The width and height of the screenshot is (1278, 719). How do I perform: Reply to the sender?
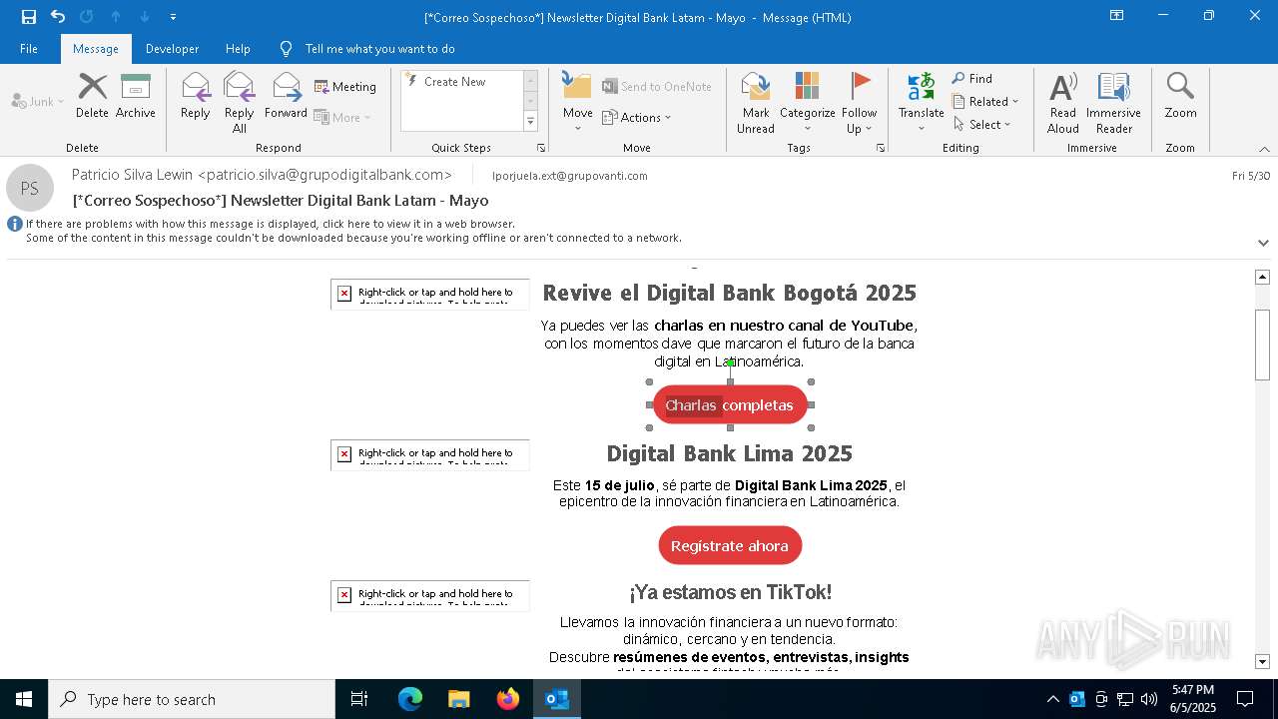196,96
